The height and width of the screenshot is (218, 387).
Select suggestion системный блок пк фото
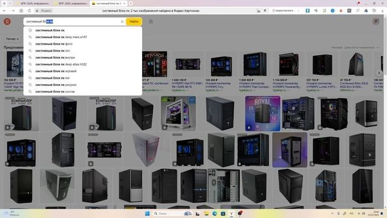[x=83, y=44]
